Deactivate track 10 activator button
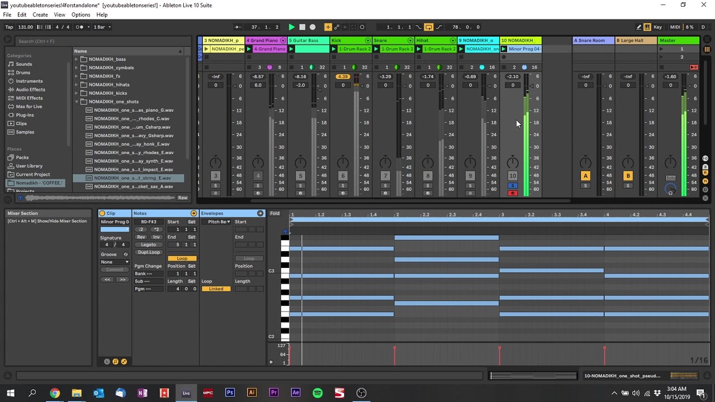 tap(513, 176)
